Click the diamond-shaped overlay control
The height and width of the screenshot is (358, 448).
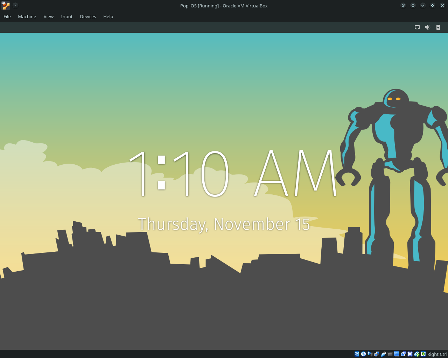pos(432,5)
